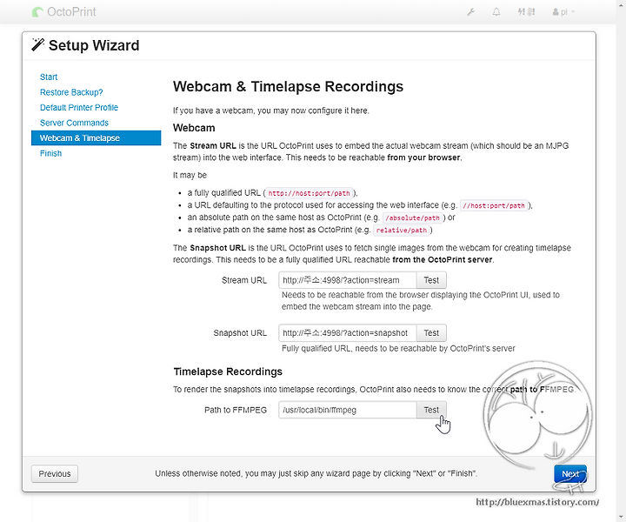Click the Webcam & Timelapse Recordings title
Image resolution: width=626 pixels, height=522 pixels.
(289, 86)
